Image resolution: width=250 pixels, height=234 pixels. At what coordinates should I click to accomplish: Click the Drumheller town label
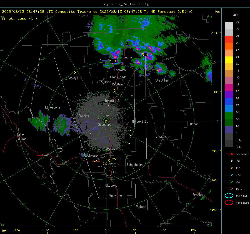[163, 137]
